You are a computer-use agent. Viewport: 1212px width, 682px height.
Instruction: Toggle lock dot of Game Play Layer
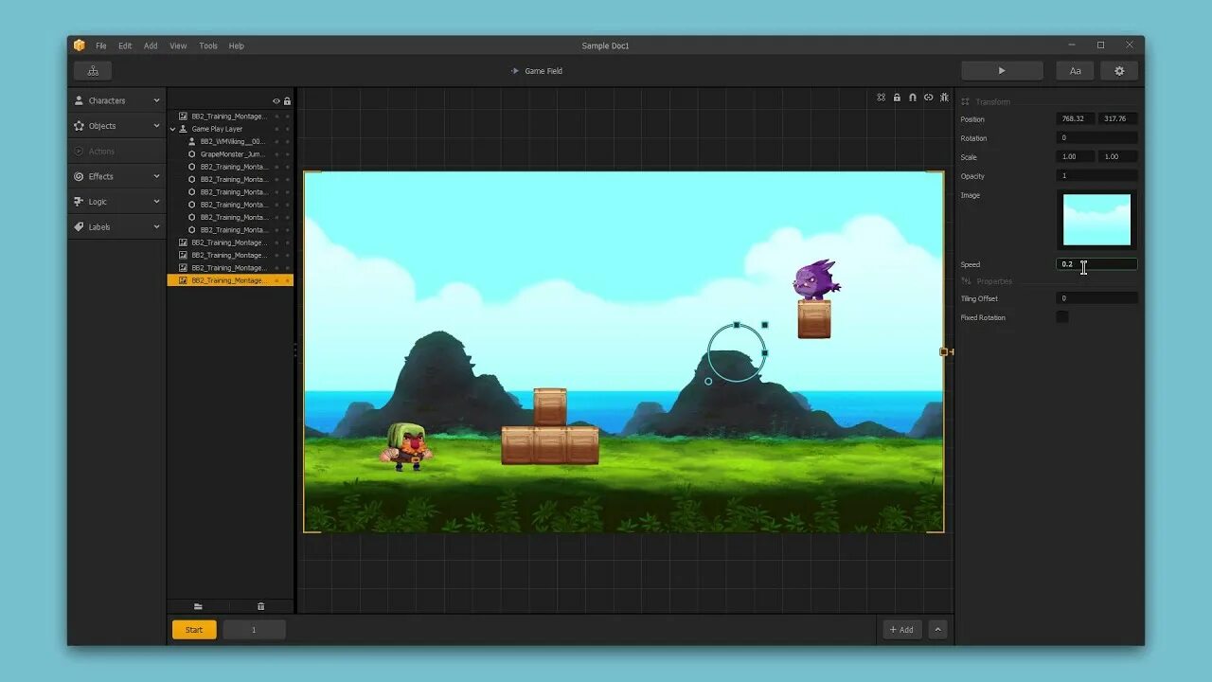(287, 129)
